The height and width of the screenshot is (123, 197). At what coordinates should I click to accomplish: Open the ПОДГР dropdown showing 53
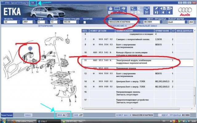tap(58, 22)
